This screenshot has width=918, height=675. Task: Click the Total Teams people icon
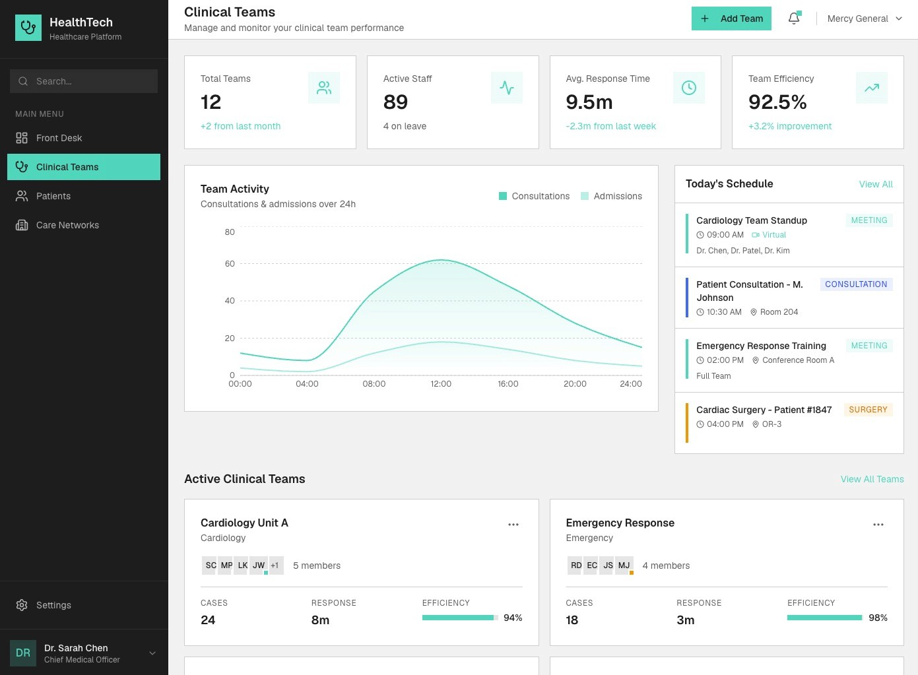click(x=324, y=88)
